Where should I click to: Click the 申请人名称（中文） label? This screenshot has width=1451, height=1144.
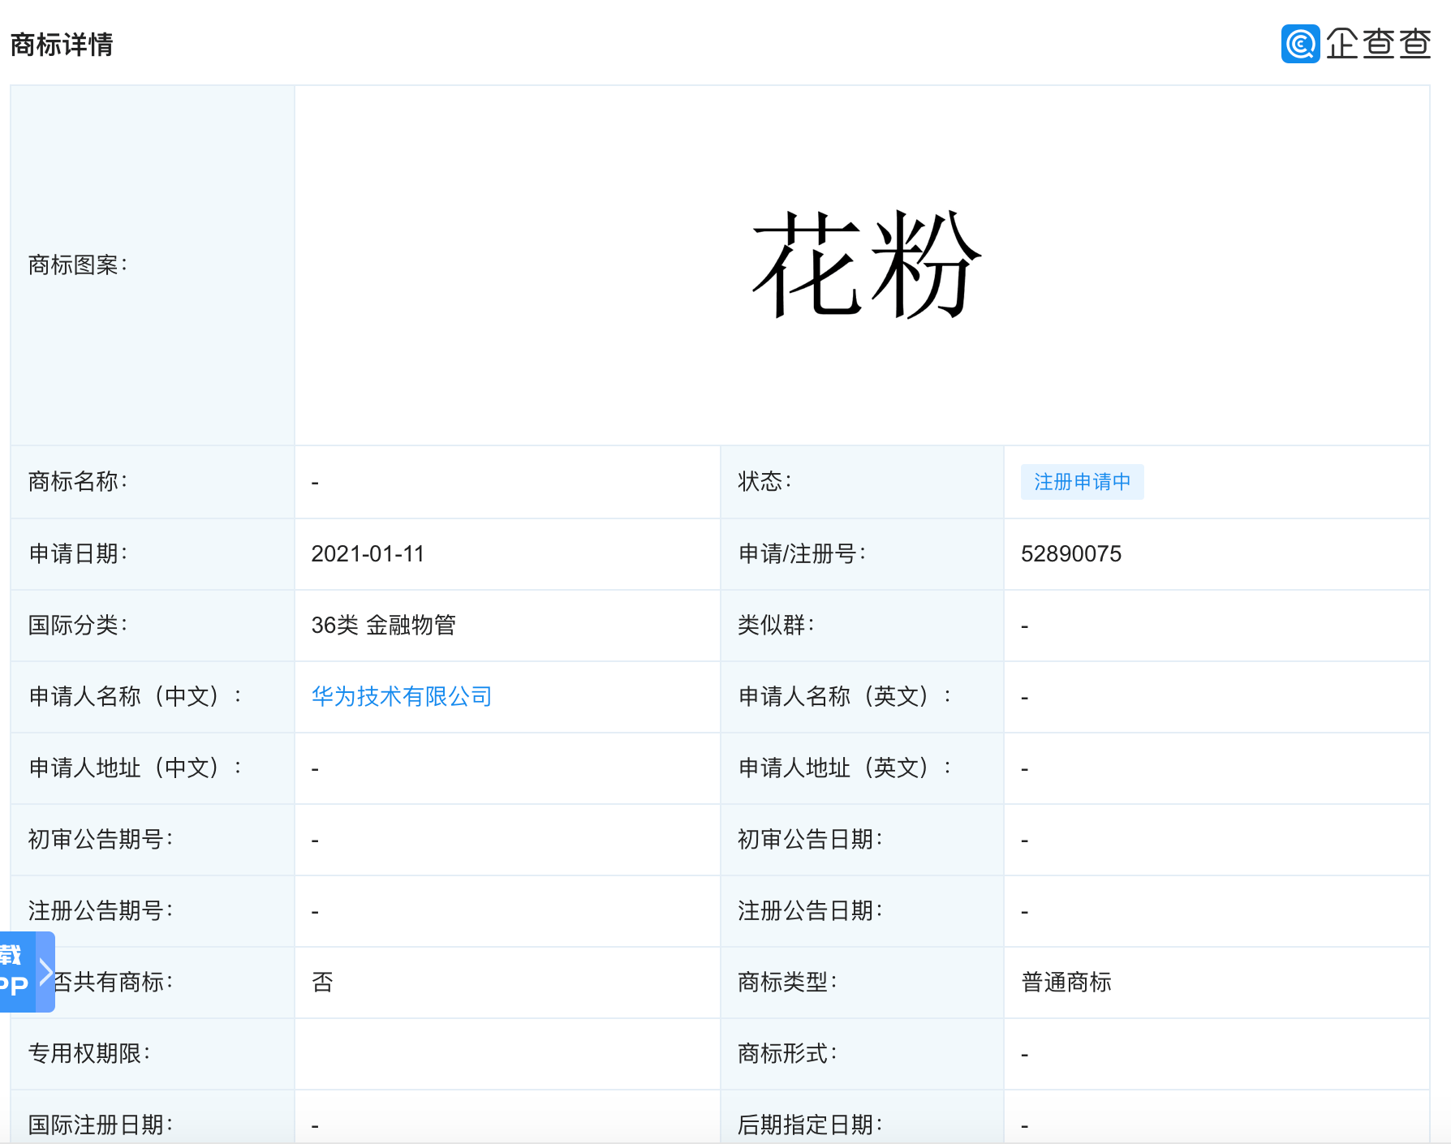click(136, 696)
